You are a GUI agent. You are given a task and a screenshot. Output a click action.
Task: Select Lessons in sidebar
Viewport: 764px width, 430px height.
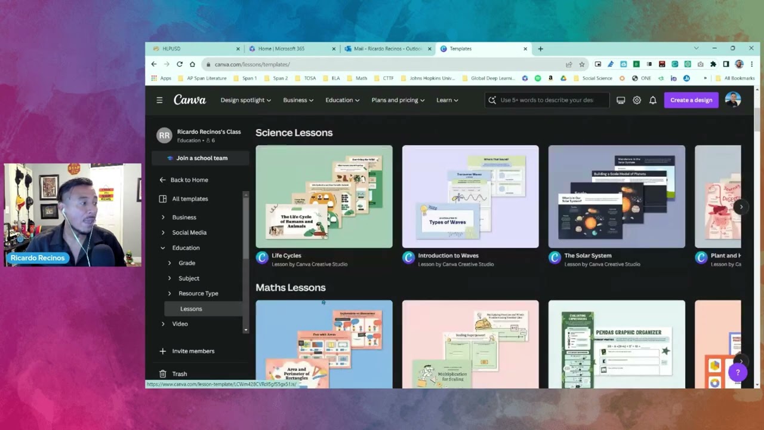[204, 309]
